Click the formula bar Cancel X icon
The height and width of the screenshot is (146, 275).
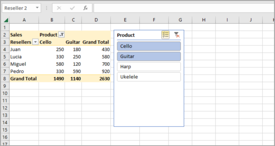coord(59,8)
